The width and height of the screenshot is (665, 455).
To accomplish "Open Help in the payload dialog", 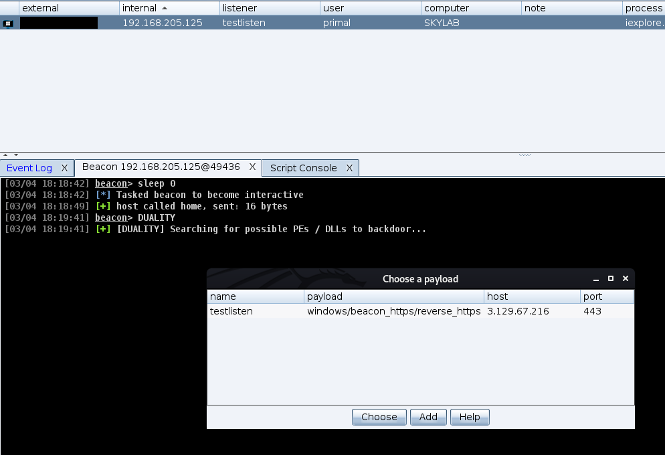I will pyautogui.click(x=470, y=417).
